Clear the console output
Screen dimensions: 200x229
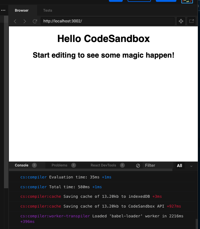coord(138,166)
